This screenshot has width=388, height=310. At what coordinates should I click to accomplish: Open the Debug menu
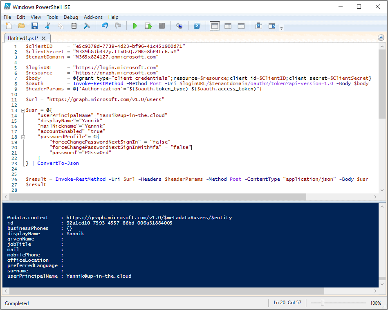tap(71, 17)
